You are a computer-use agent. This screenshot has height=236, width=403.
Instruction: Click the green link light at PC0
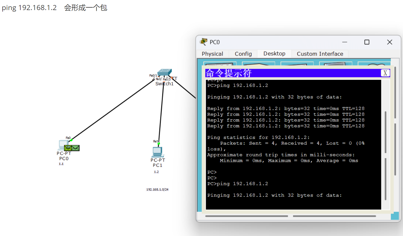point(71,140)
